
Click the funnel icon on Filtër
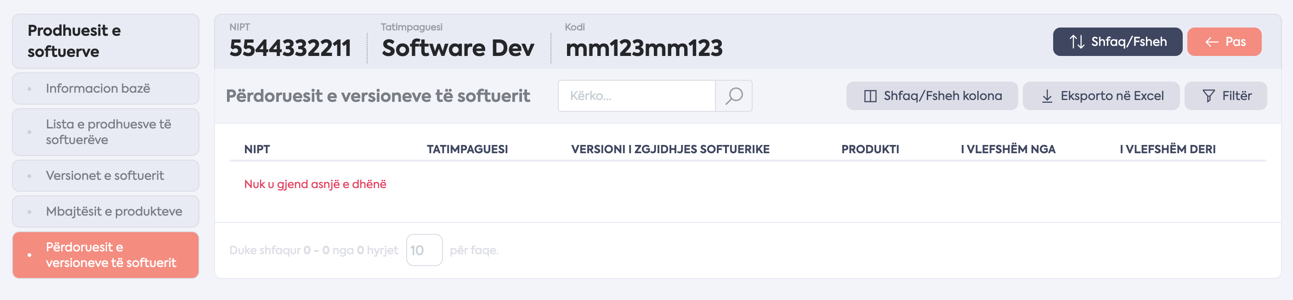point(1208,96)
